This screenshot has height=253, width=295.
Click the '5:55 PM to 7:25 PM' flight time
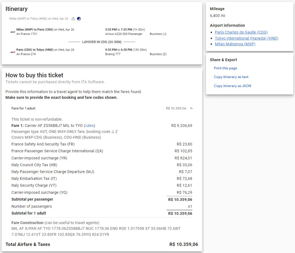point(119,29)
